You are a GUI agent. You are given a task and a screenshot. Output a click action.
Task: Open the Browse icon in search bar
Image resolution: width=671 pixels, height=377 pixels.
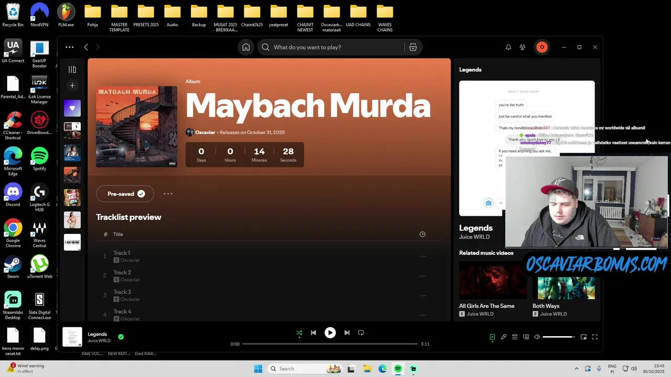[x=413, y=47]
